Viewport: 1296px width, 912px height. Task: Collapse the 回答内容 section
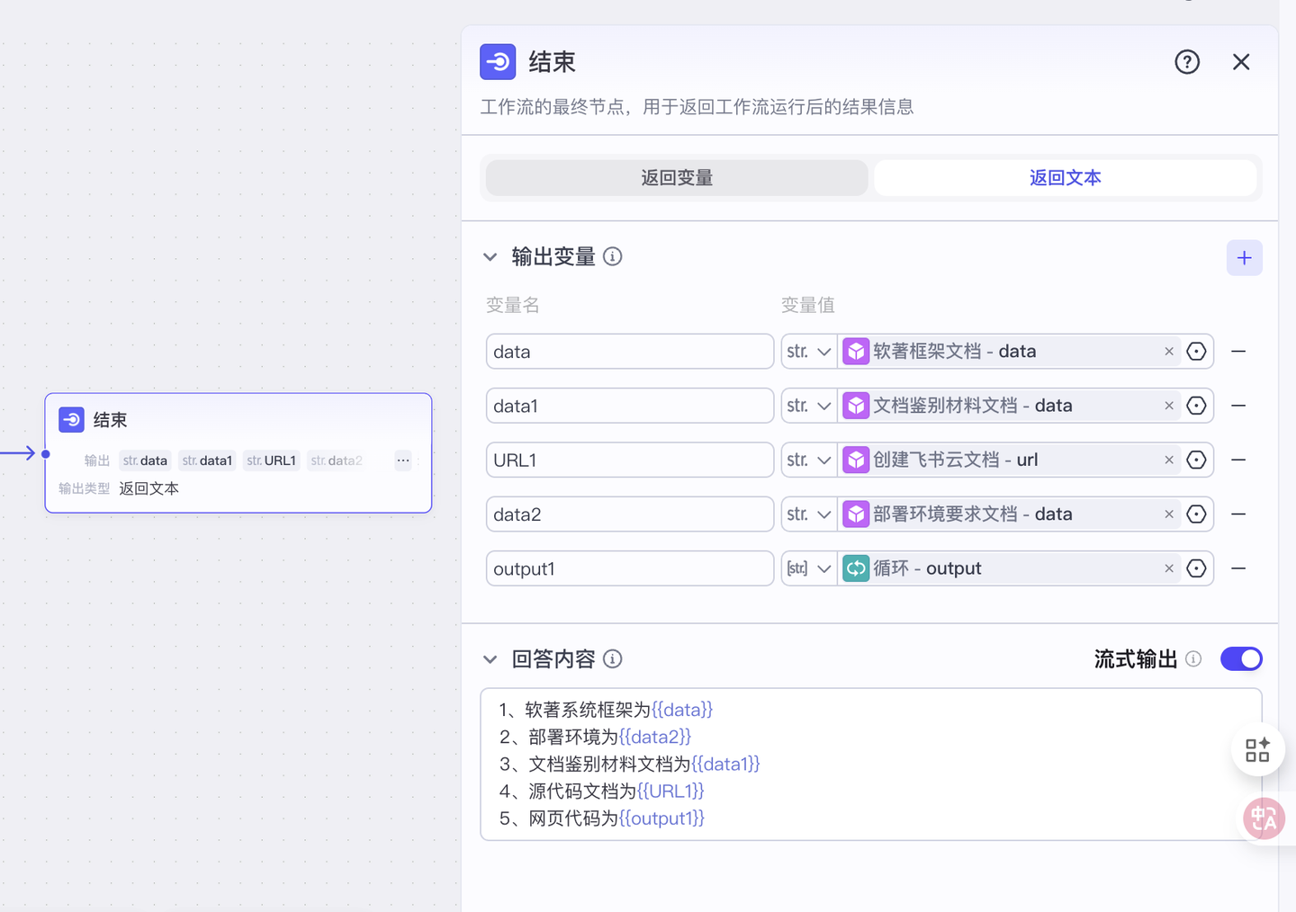click(490, 659)
